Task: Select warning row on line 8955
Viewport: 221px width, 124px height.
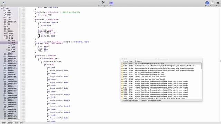Action: [161, 75]
